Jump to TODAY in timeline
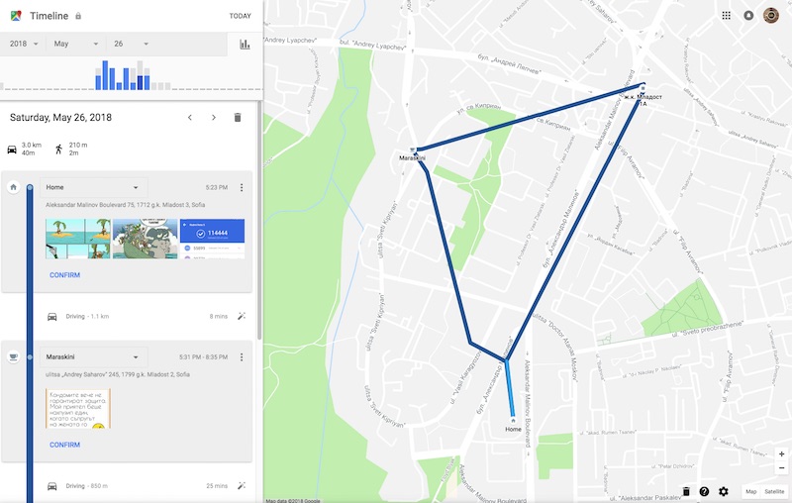This screenshot has width=792, height=503. click(x=240, y=16)
